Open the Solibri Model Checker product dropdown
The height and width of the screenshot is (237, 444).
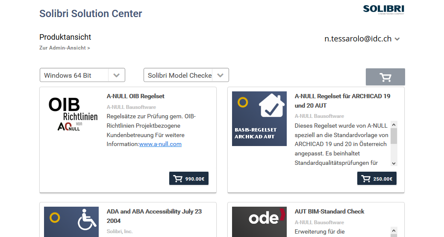(186, 75)
